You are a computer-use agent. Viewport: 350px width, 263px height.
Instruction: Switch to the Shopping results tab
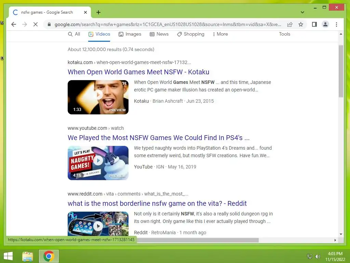coord(191,34)
